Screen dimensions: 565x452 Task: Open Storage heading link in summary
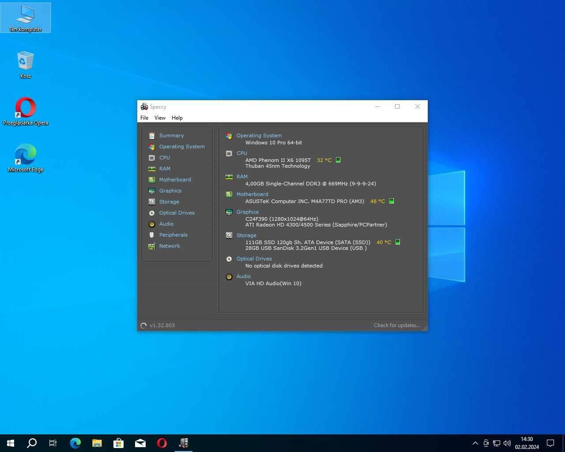coord(246,235)
